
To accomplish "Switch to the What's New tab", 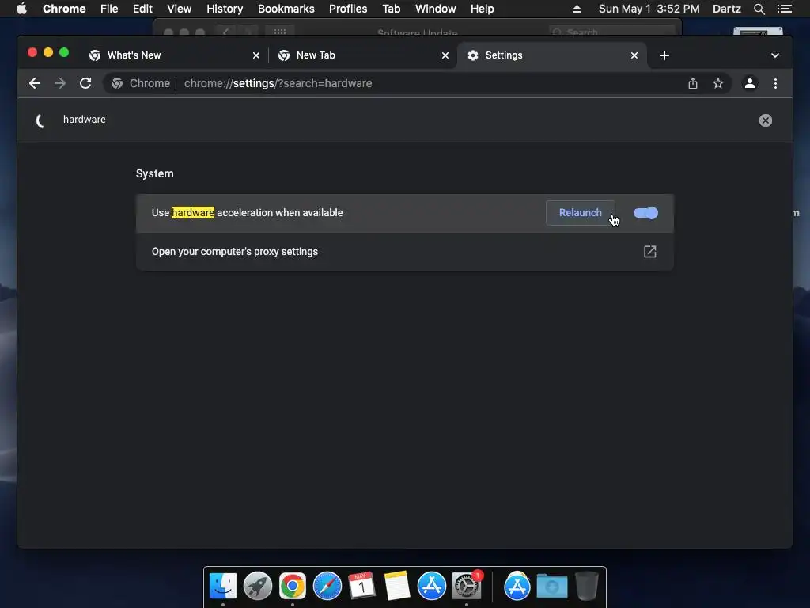I will [173, 55].
